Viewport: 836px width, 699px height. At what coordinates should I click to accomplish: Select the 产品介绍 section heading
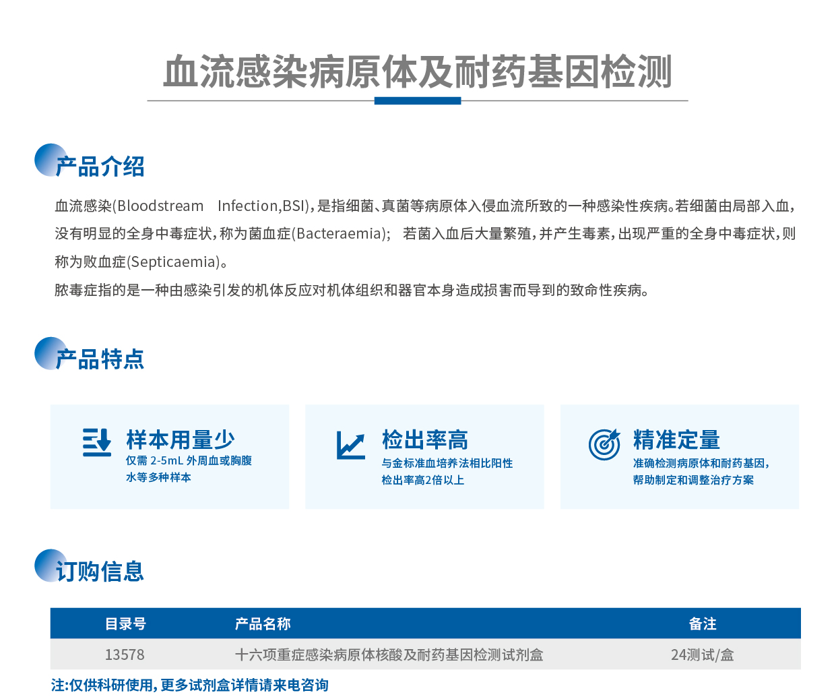[100, 166]
